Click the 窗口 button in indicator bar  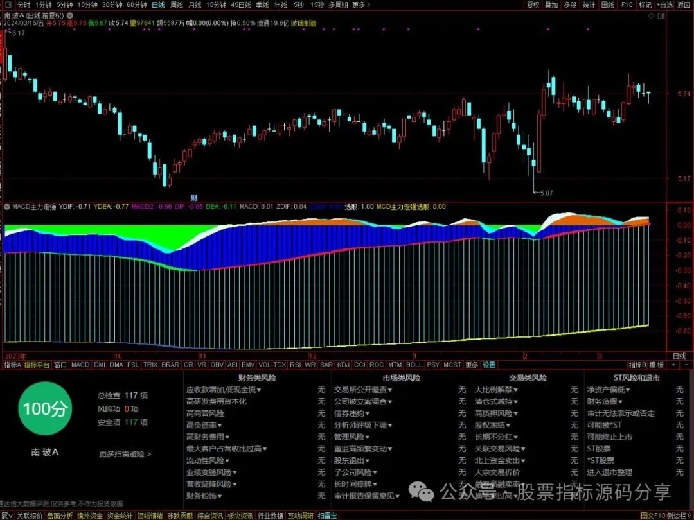[x=60, y=365]
